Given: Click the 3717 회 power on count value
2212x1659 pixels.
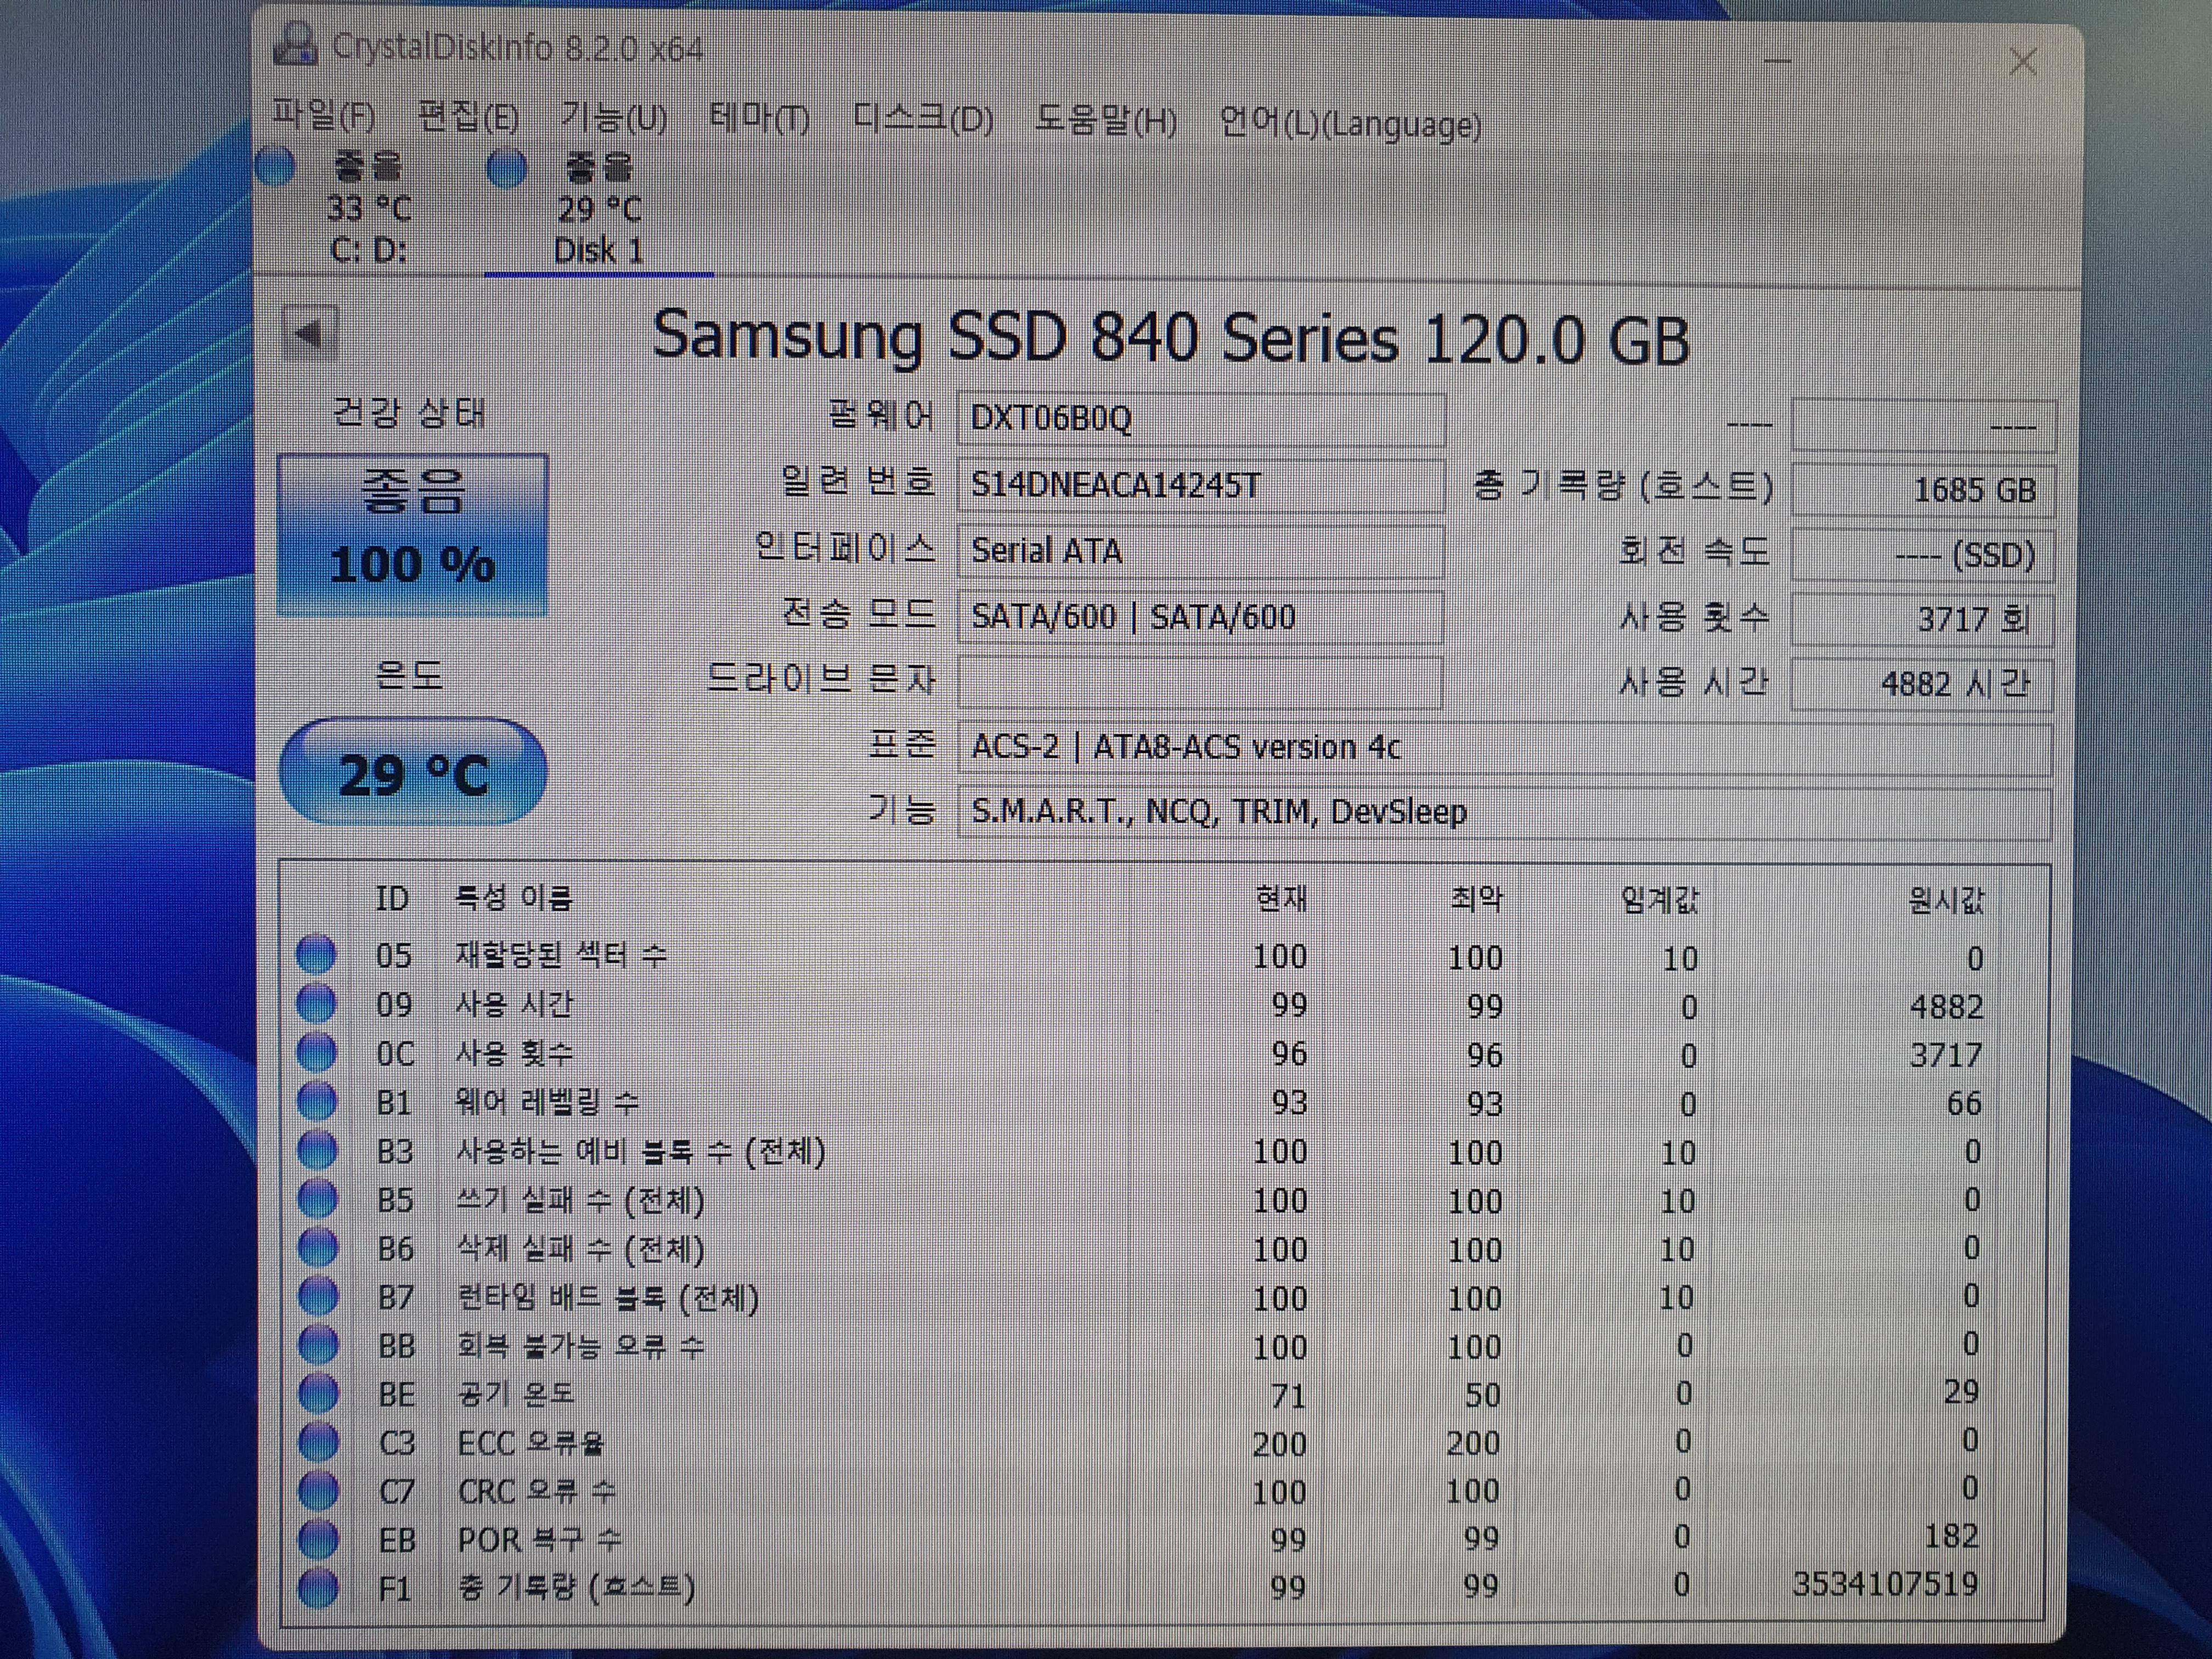Looking at the screenshot, I should [1922, 619].
